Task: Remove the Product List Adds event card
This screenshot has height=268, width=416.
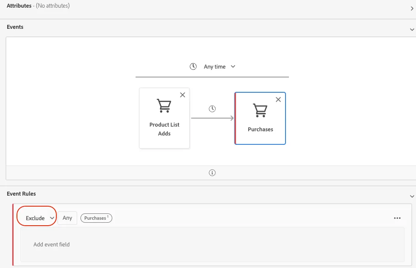Action: (183, 95)
